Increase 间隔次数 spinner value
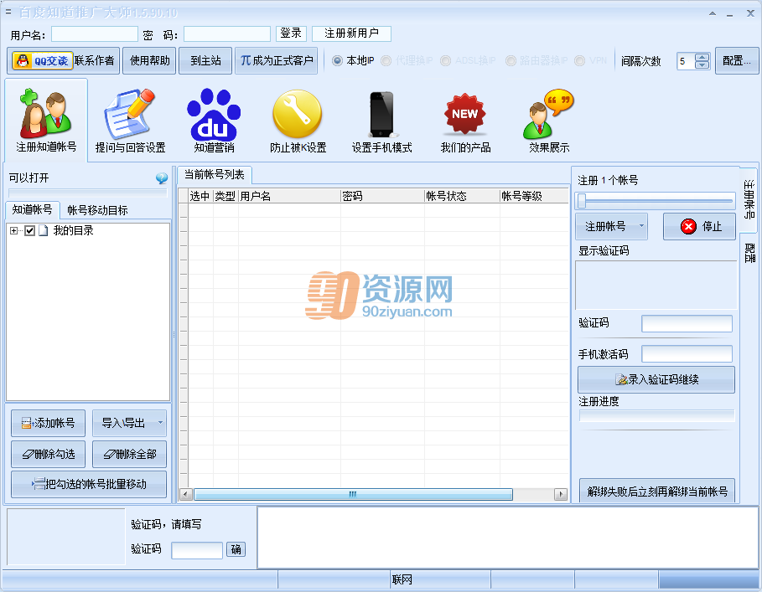Image resolution: width=762 pixels, height=592 pixels. [702, 57]
